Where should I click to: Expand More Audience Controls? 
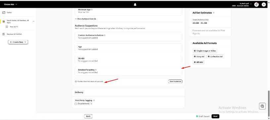86,19
